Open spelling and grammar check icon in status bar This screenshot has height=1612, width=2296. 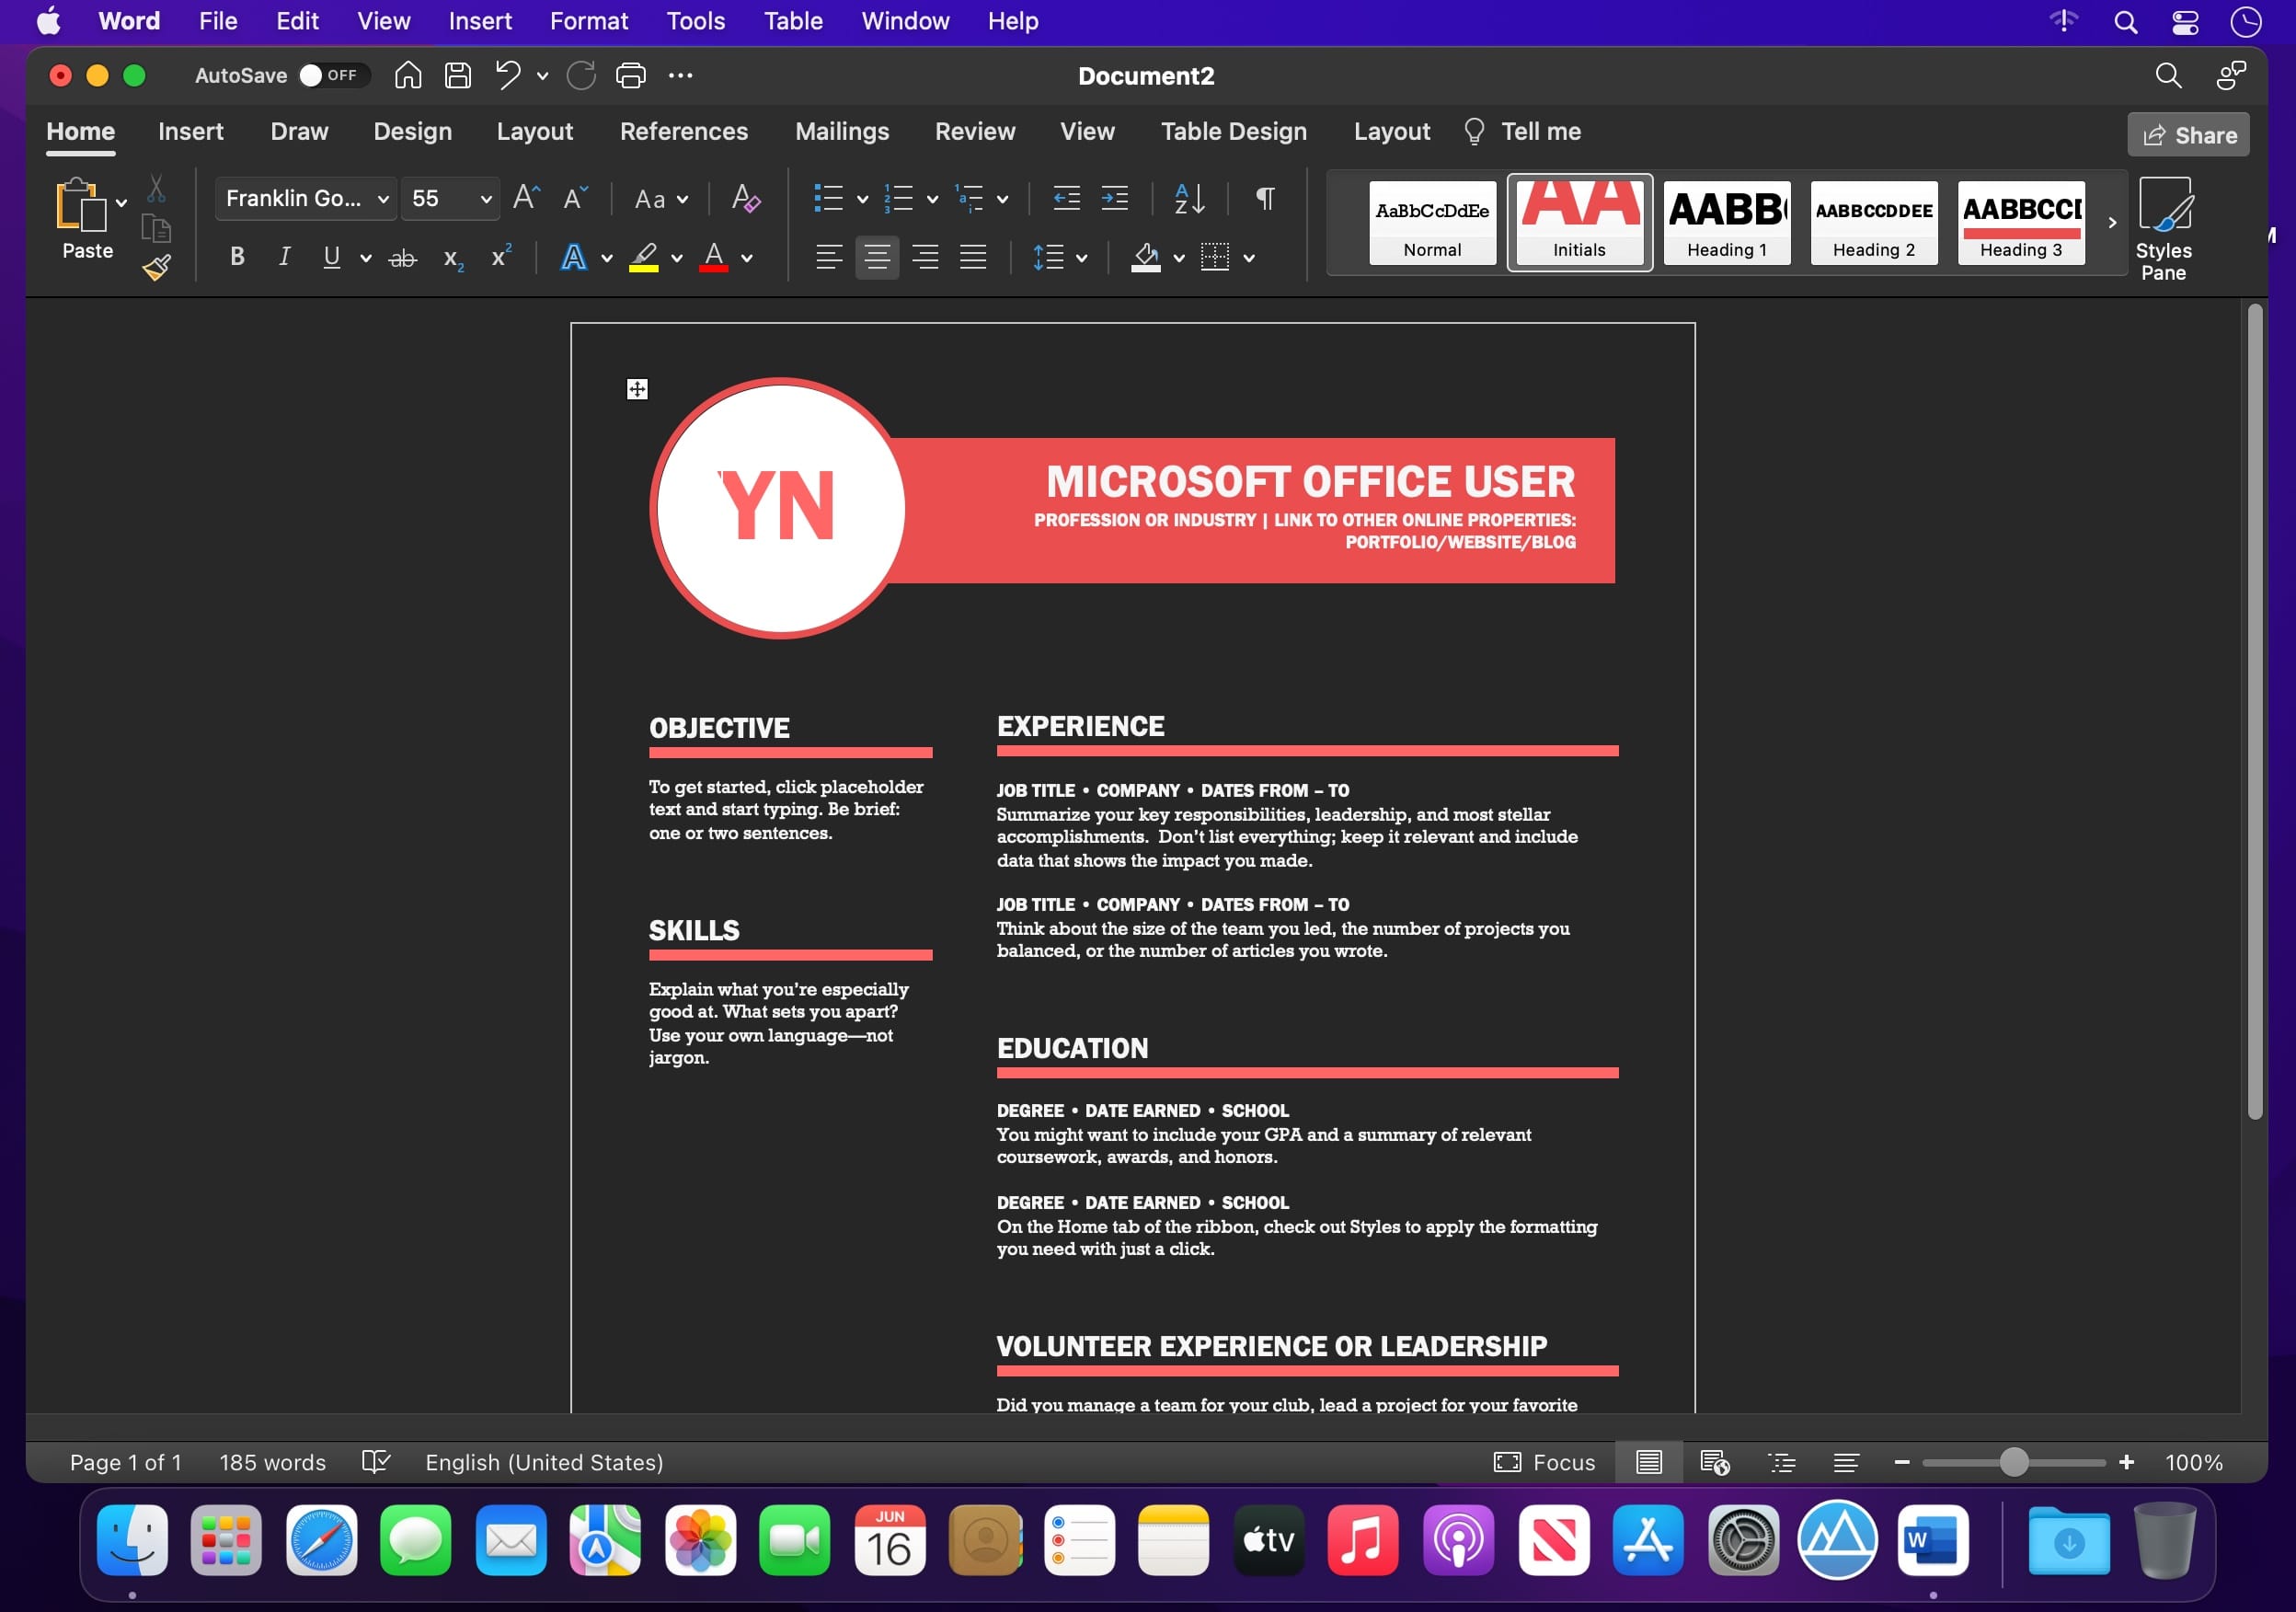point(376,1462)
